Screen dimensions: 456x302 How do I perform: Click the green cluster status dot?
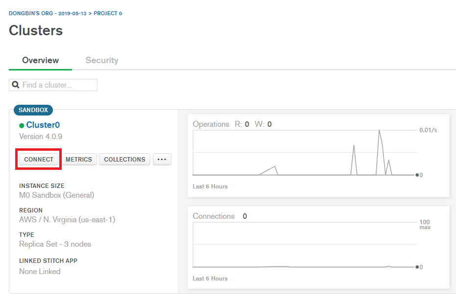(22, 126)
